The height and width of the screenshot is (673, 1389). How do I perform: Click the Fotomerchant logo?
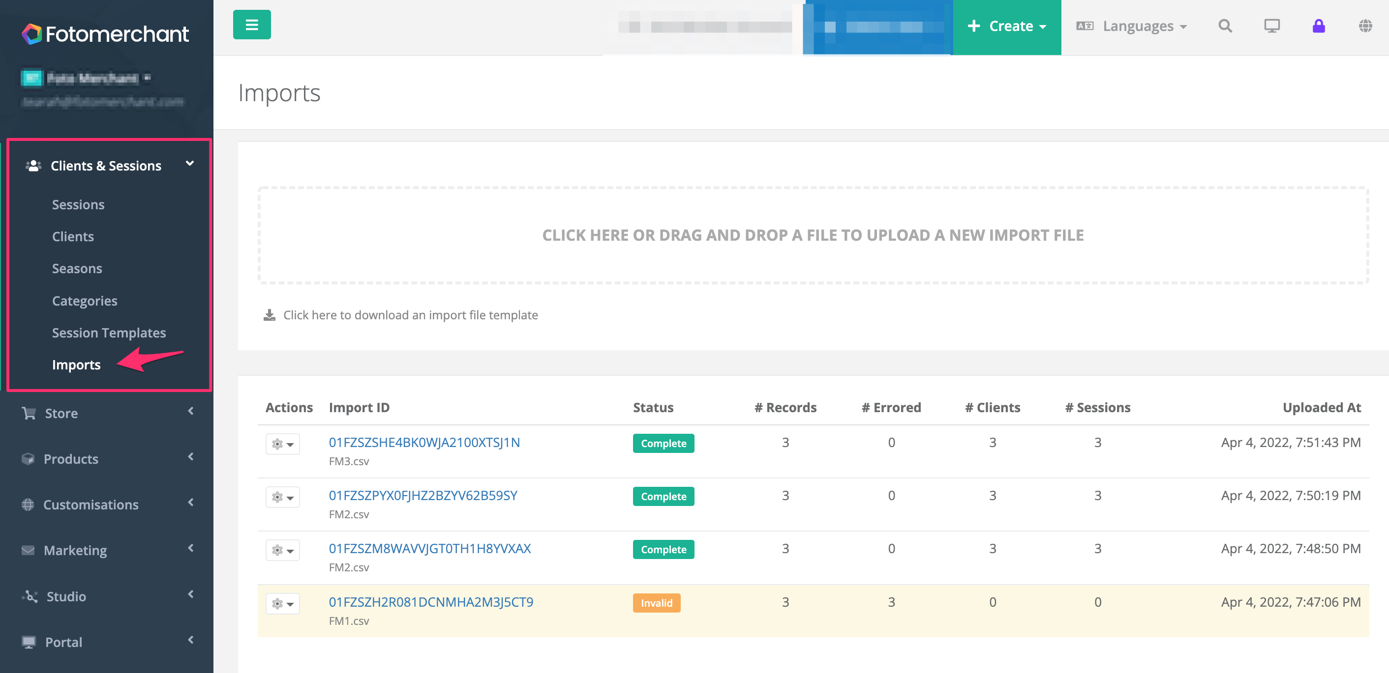coord(105,34)
